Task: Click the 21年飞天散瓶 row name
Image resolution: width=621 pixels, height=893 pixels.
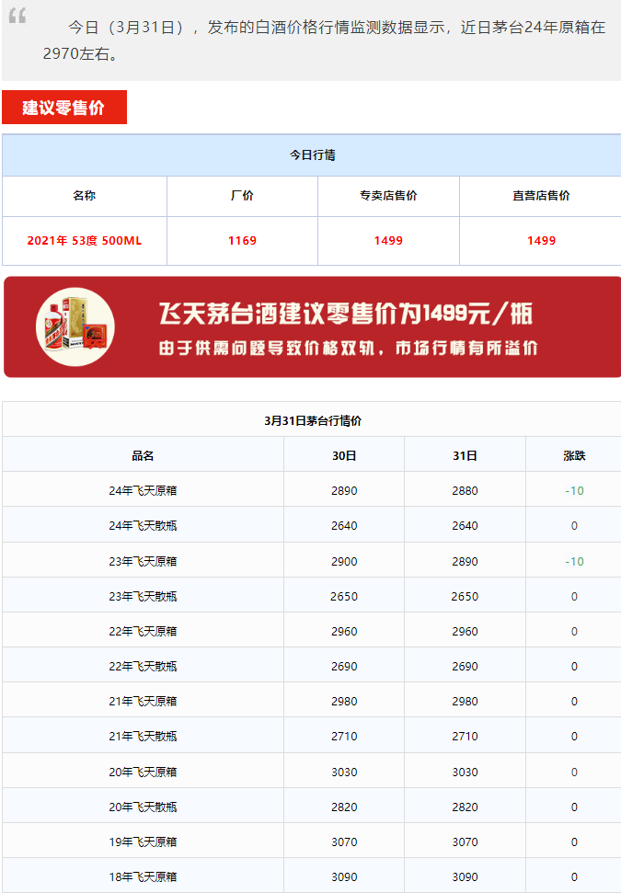Action: click(143, 737)
